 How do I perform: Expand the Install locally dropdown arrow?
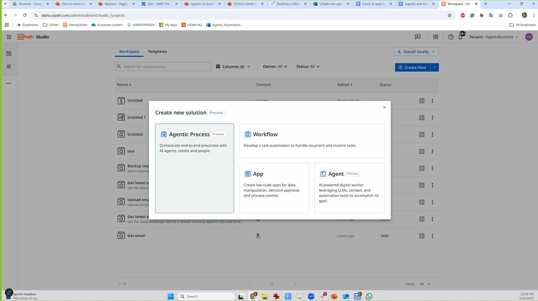point(434,52)
